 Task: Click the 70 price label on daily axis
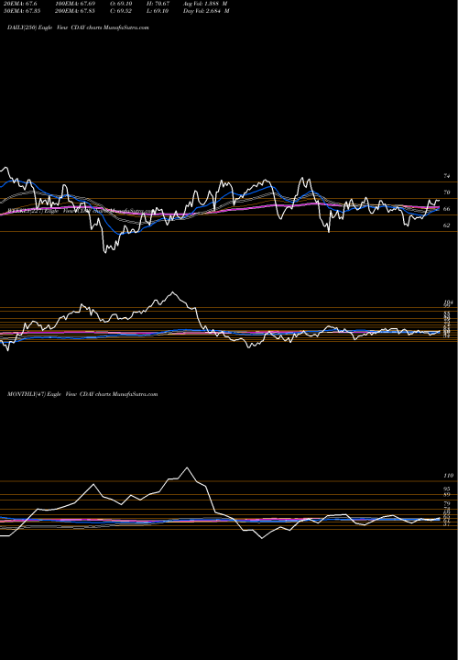coord(447,192)
